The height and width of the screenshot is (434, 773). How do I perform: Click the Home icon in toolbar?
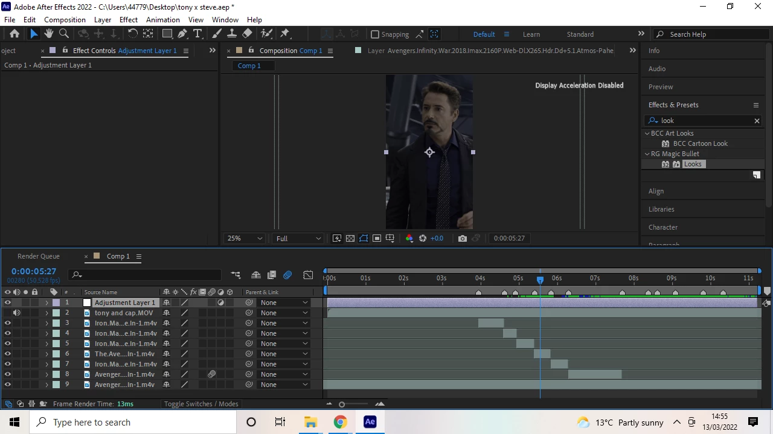point(14,34)
